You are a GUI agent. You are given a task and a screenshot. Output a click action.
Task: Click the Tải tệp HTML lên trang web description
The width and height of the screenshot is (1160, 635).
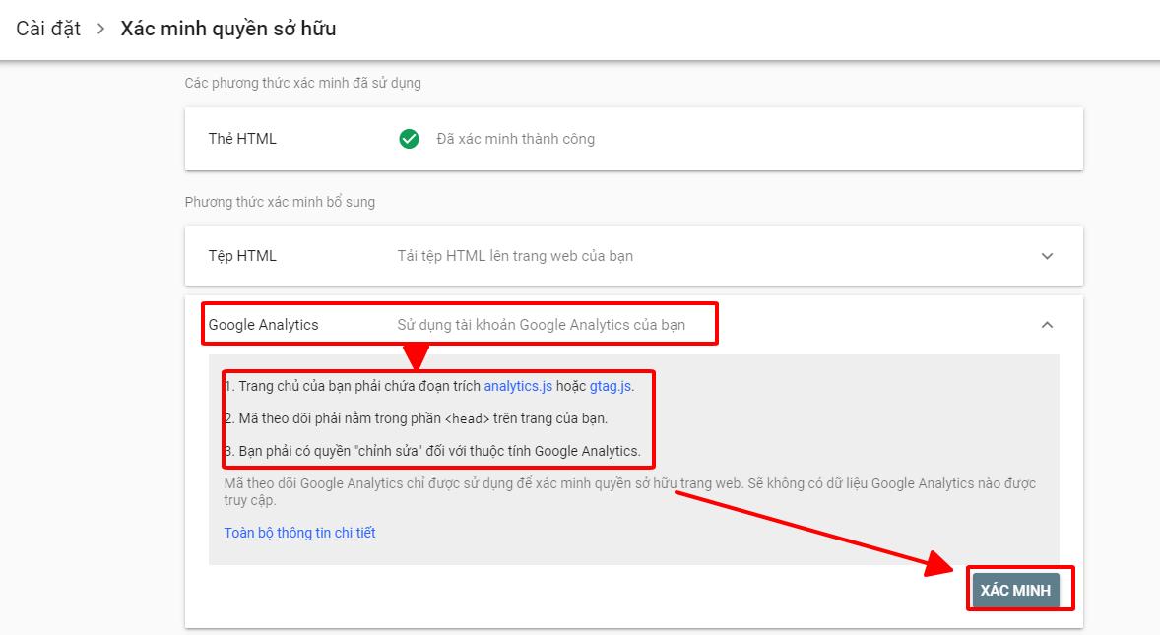515,256
